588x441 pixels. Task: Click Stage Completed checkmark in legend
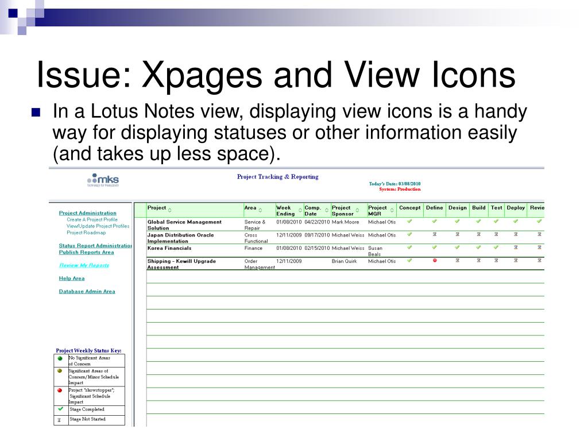[x=61, y=409]
